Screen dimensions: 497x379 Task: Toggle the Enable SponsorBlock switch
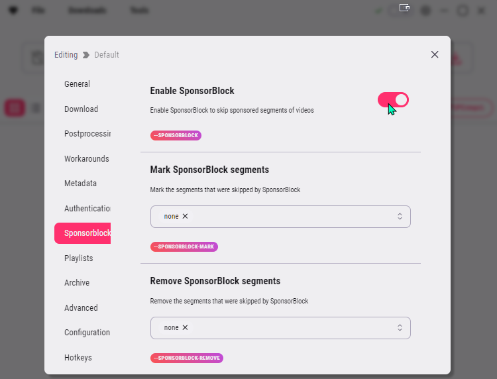pyautogui.click(x=393, y=100)
